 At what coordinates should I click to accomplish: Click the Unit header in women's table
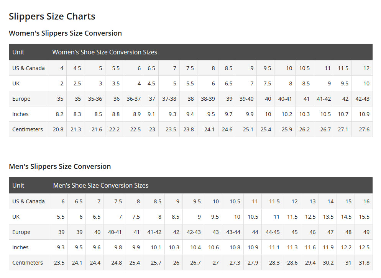click(18, 52)
